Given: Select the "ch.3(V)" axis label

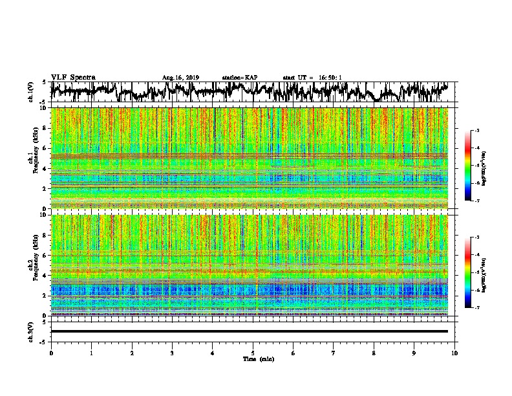Looking at the screenshot, I should (31, 332).
